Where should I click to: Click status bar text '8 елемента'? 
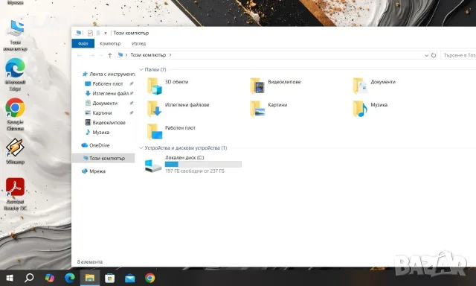coord(90,262)
